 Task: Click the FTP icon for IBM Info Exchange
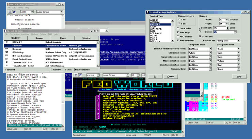[x=6, y=56]
